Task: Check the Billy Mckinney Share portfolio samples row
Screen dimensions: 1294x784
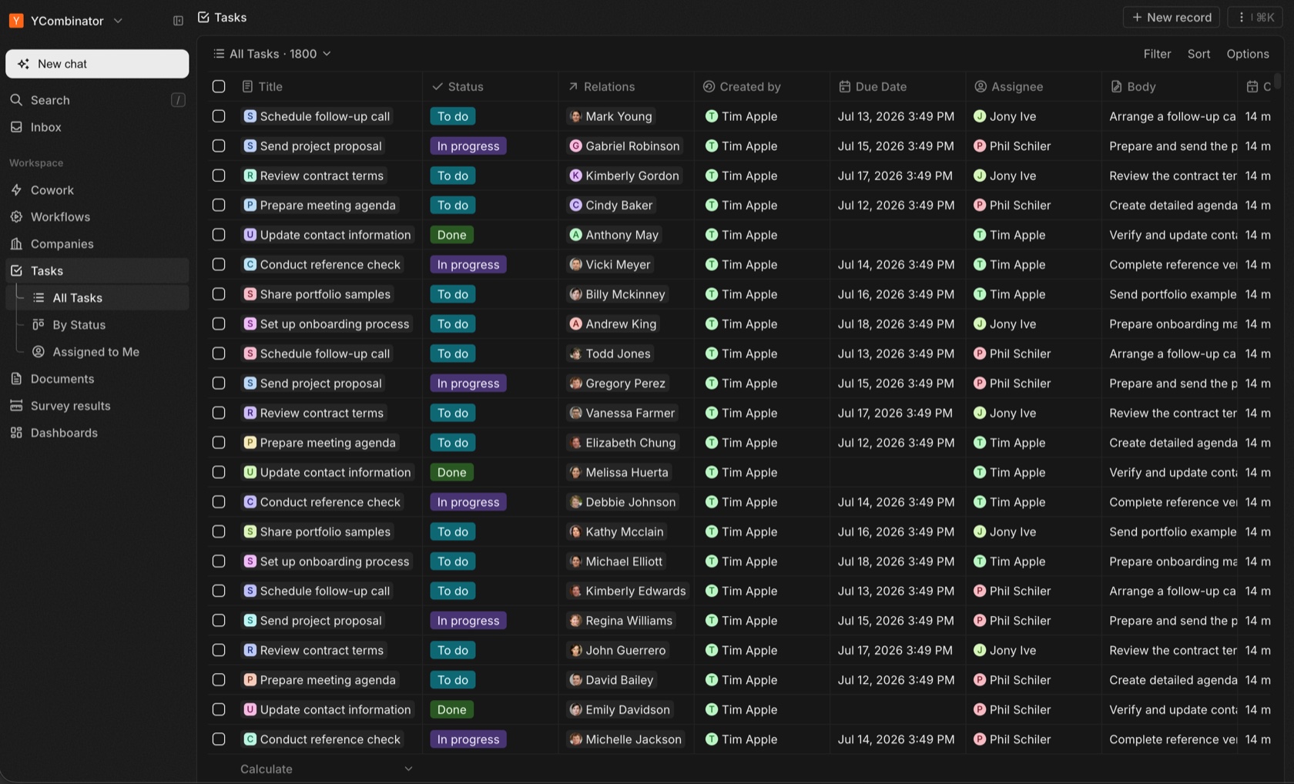Action: point(219,294)
